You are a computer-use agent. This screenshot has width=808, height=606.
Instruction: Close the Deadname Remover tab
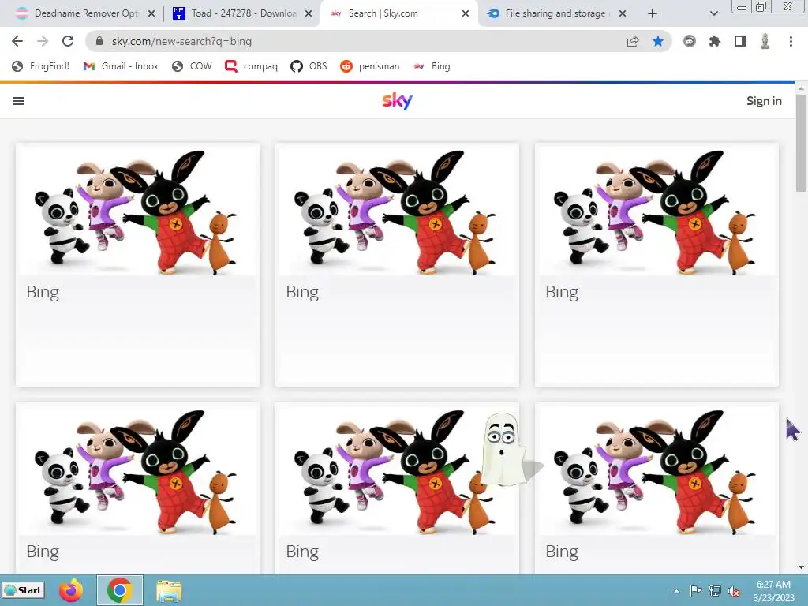(151, 13)
